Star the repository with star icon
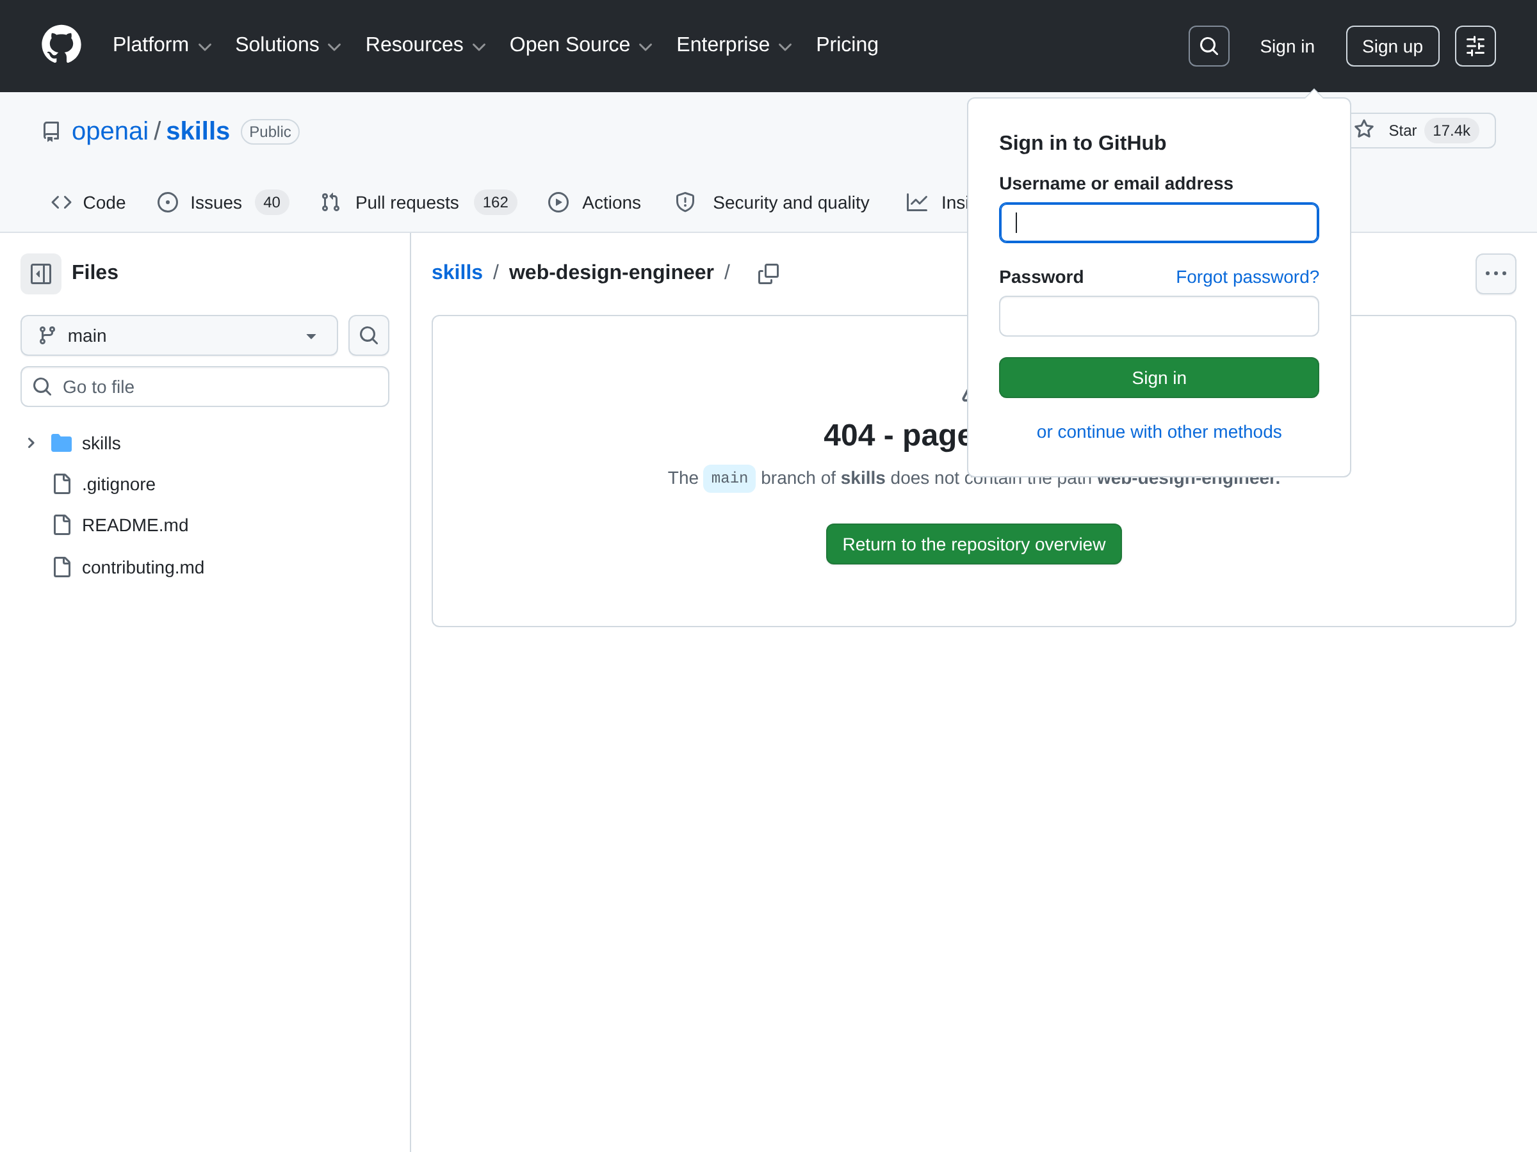The height and width of the screenshot is (1152, 1537). tap(1364, 130)
